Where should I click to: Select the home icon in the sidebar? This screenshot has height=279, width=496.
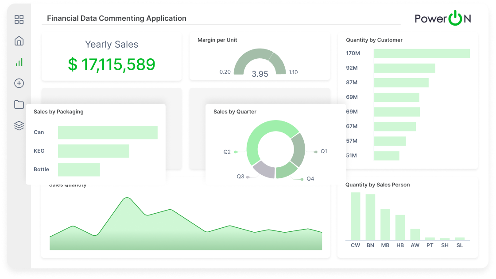[x=19, y=41]
